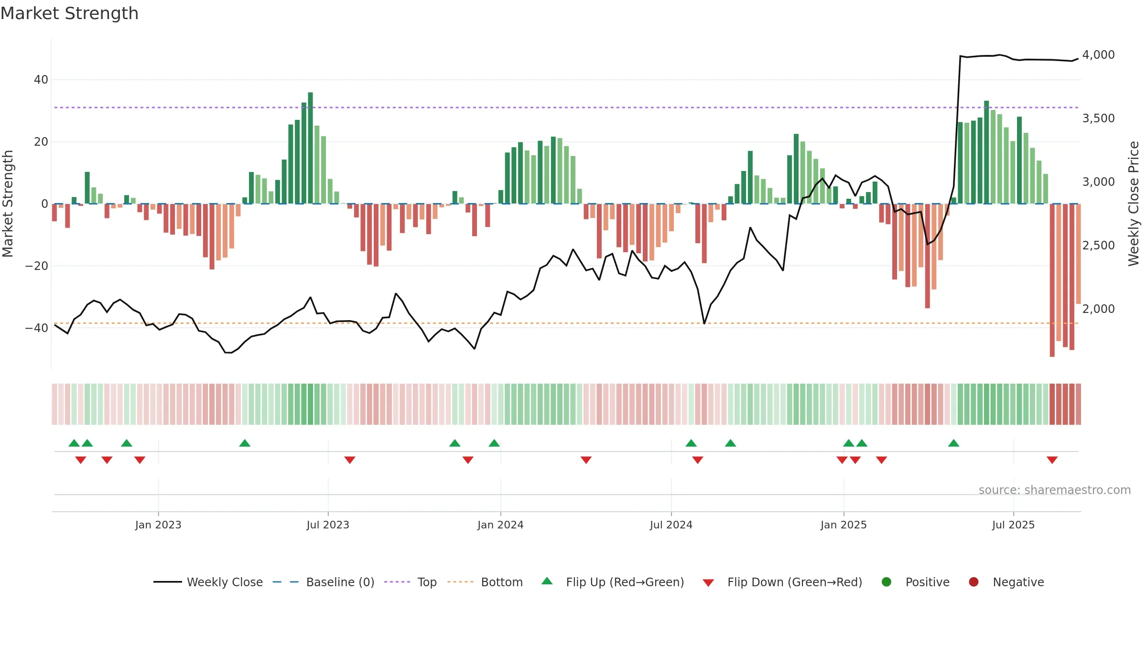
Task: Click the '4,000' price axis label
Action: (x=1098, y=55)
